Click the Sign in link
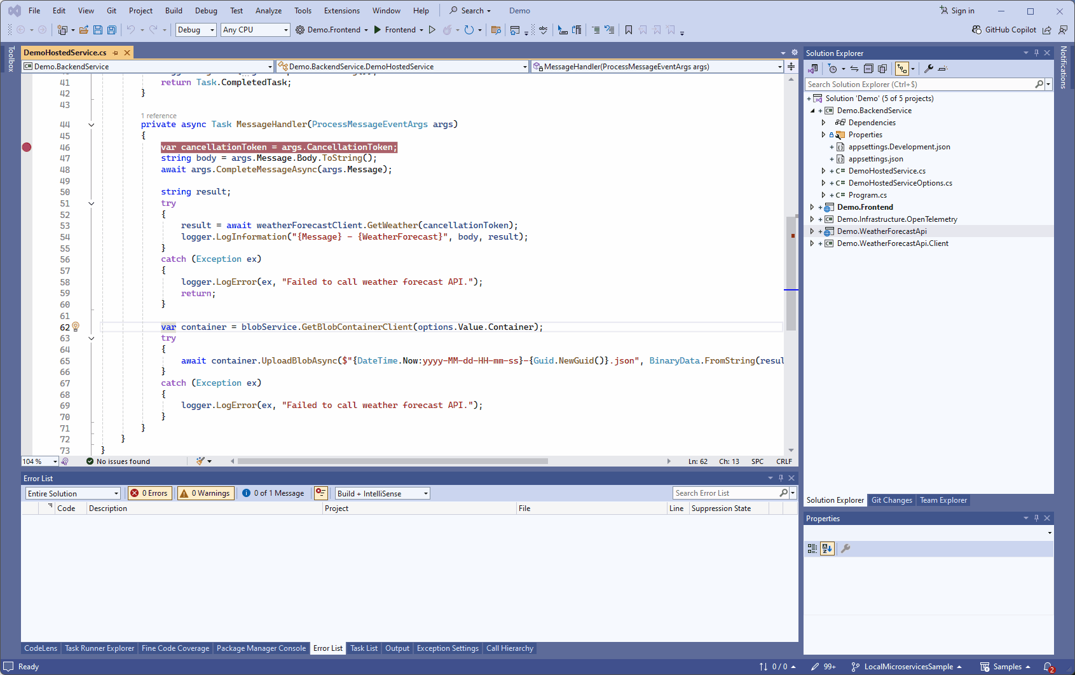This screenshot has height=675, width=1075. (x=957, y=11)
